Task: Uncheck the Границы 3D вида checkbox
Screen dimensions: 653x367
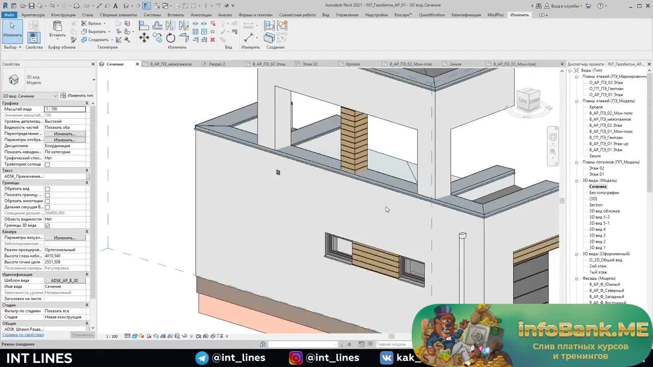Action: point(47,226)
